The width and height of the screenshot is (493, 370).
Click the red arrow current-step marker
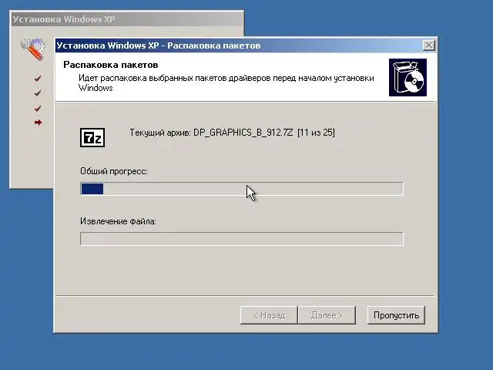click(x=38, y=123)
